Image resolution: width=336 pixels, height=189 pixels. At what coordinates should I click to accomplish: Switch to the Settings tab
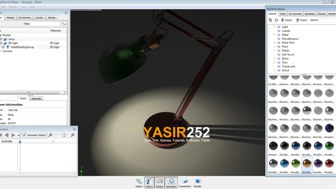coord(52,18)
